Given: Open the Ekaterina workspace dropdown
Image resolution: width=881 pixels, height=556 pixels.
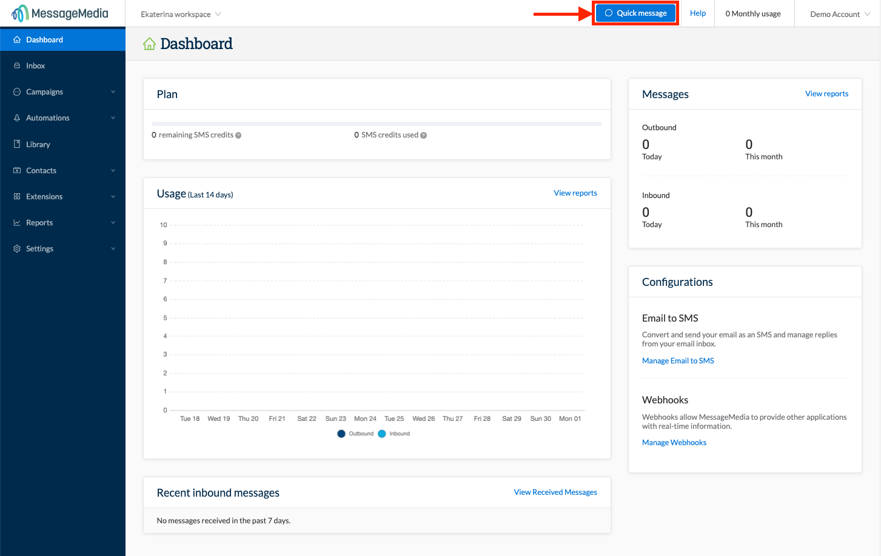Looking at the screenshot, I should (x=181, y=14).
